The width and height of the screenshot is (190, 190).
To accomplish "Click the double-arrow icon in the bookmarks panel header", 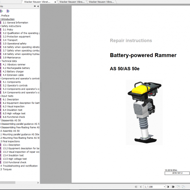I will (x=35, y=6).
